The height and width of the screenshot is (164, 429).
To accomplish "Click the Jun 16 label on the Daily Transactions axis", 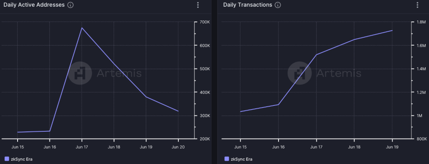I will [278, 147].
